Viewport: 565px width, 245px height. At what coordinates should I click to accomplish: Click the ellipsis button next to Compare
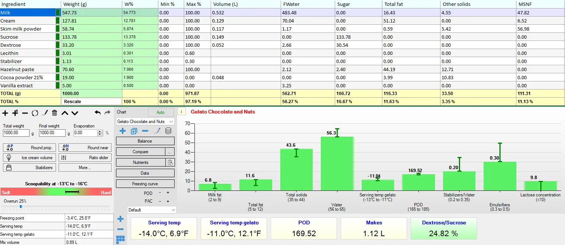(x=170, y=152)
